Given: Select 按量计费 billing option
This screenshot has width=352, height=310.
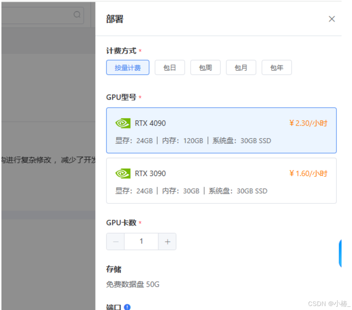Looking at the screenshot, I should [127, 67].
